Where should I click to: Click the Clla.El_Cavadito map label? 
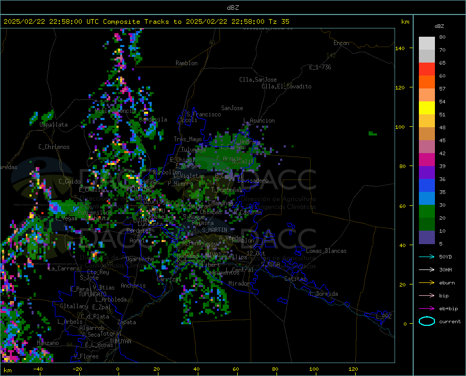(286, 86)
